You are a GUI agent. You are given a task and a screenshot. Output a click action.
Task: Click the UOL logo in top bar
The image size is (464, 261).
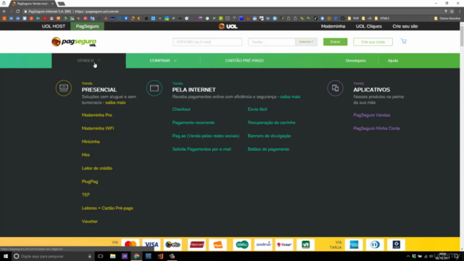click(x=228, y=26)
